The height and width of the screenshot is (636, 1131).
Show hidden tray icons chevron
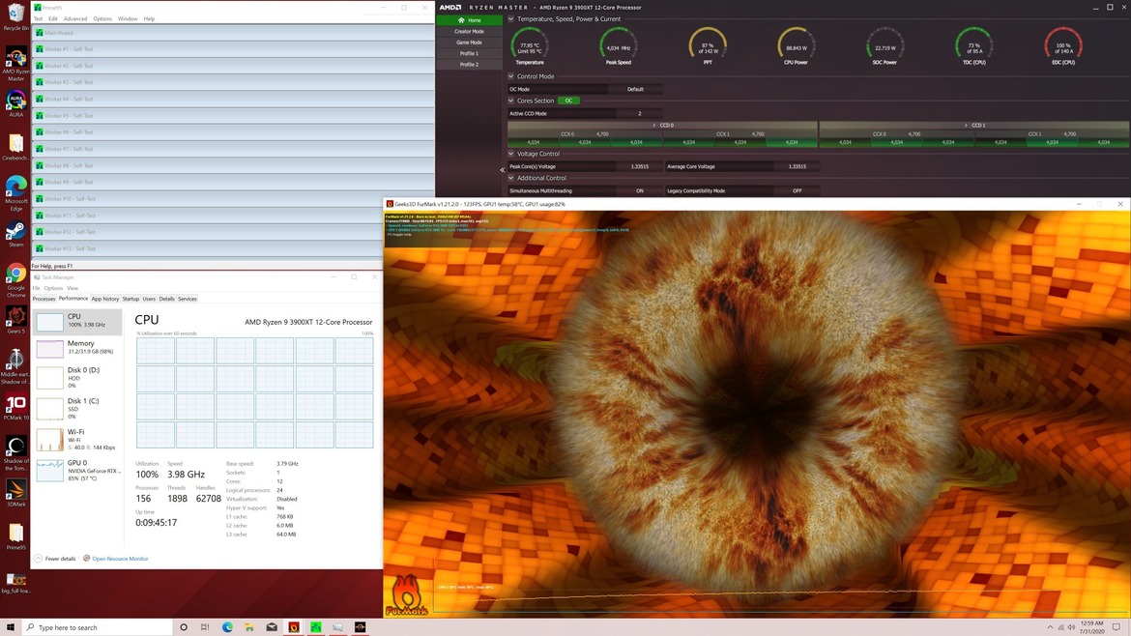pos(1050,627)
